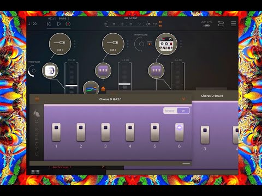Screen dimensions: 262x196
Task: Move the second channel fader handle
Action: 124,84
